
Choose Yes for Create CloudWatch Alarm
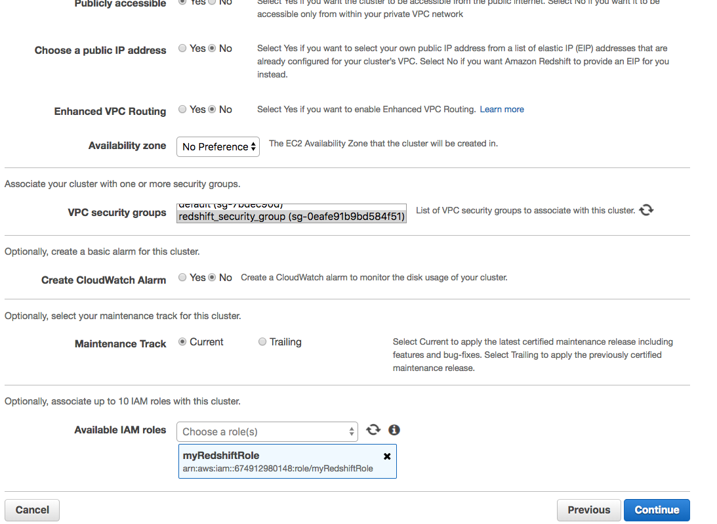182,278
